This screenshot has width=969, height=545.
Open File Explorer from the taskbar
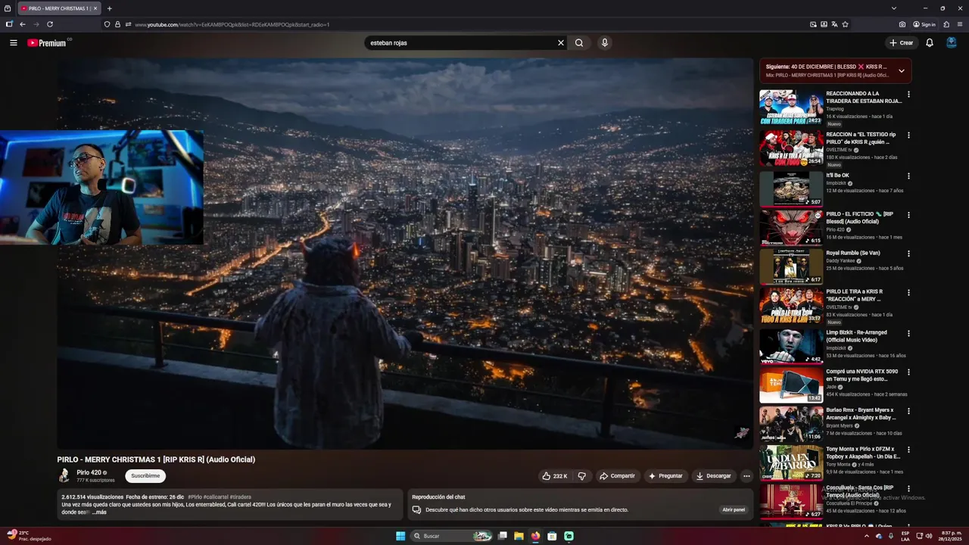[x=519, y=536]
